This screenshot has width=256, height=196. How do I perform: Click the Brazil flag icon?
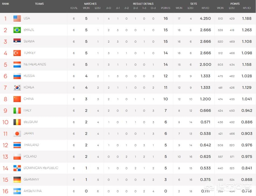point(17,30)
